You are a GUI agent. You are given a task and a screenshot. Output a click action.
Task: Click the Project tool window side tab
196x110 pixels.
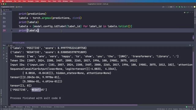[x=1, y=12]
